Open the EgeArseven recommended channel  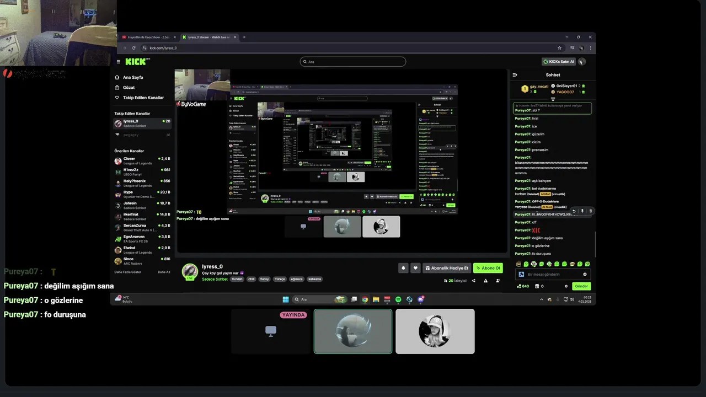[x=142, y=239]
